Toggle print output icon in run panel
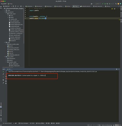 click(x=6, y=81)
